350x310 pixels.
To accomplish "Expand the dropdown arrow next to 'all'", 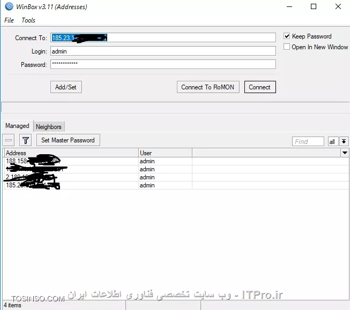I will tap(344, 141).
